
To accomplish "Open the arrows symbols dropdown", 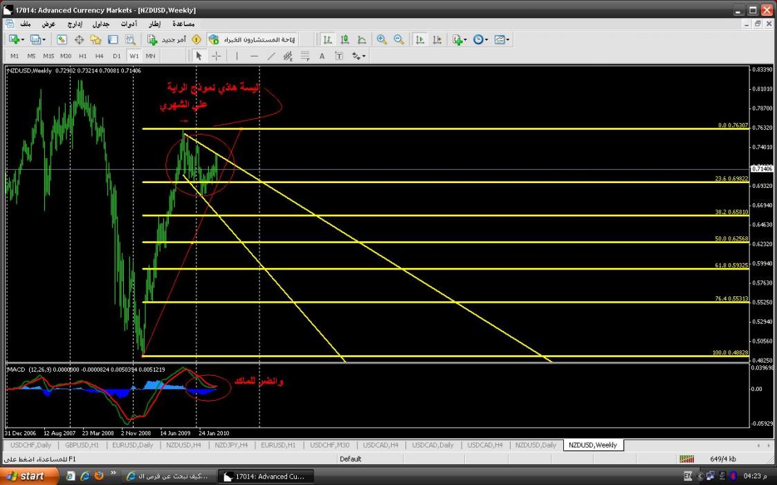I will 358,56.
